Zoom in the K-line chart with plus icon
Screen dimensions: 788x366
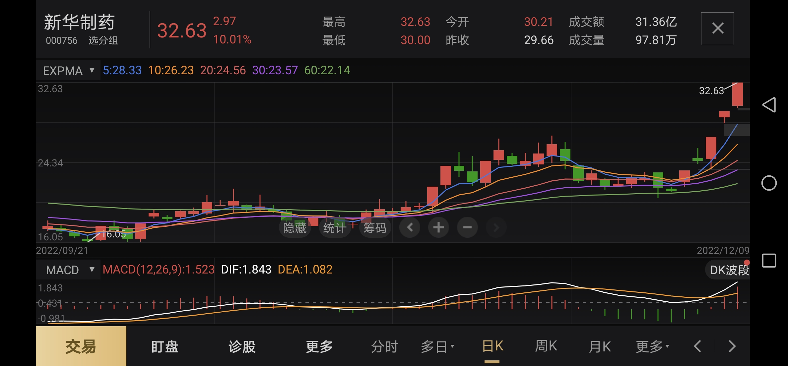(438, 227)
